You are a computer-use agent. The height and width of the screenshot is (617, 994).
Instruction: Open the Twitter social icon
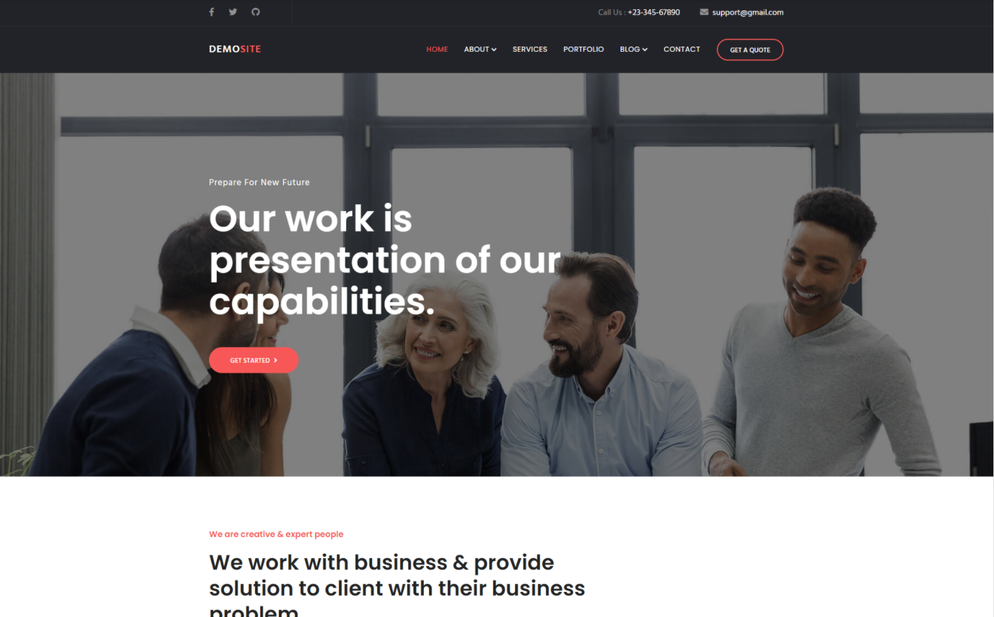[x=233, y=12]
